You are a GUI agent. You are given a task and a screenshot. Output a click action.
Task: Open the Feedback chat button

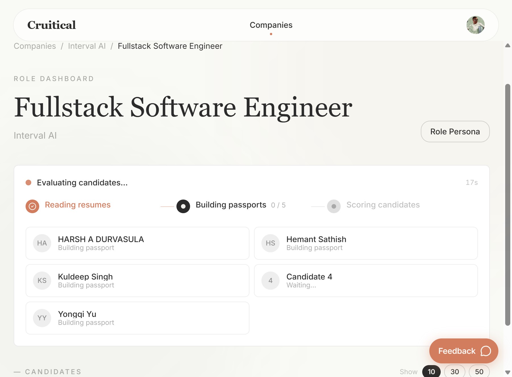click(464, 351)
